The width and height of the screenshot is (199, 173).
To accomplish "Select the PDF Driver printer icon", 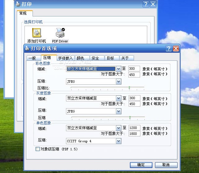I will [x=60, y=33].
